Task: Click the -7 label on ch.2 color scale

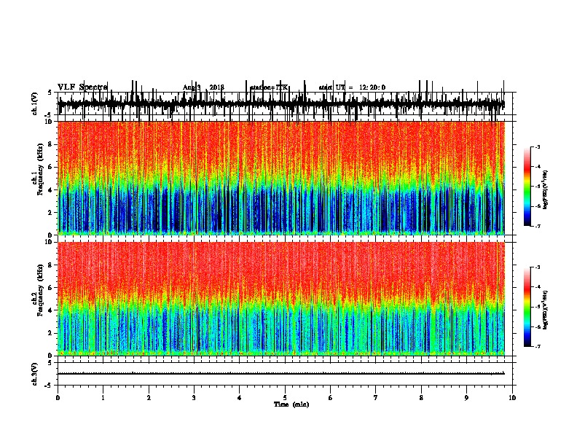Action: [537, 346]
